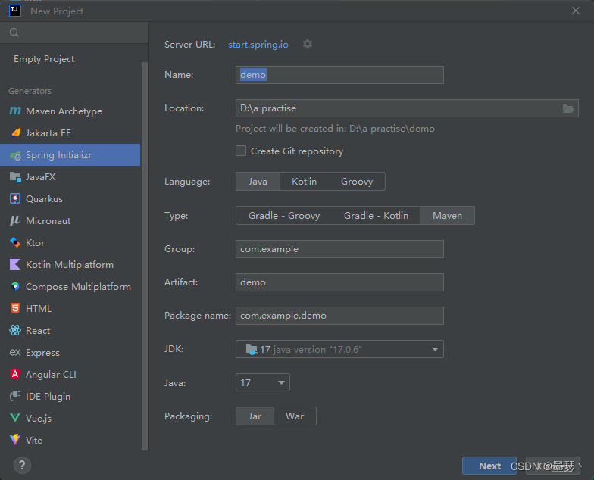Click the Vite icon
This screenshot has width=594, height=480.
pyautogui.click(x=15, y=440)
